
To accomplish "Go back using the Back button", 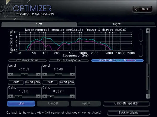I will pos(142,9).
